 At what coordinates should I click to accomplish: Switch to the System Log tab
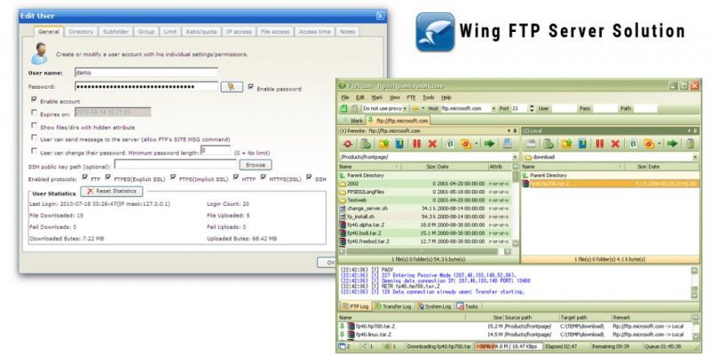coord(435,306)
